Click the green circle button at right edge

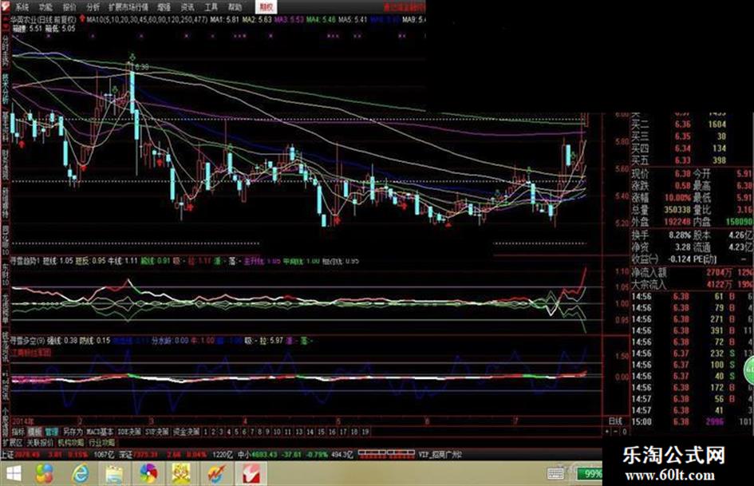(749, 370)
